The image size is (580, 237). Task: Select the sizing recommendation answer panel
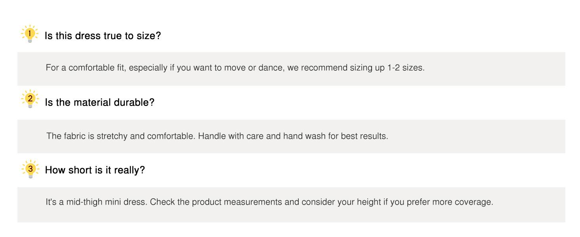(291, 69)
